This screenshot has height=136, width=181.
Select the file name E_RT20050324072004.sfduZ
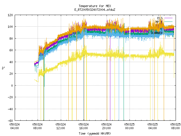pyautogui.click(x=95, y=10)
